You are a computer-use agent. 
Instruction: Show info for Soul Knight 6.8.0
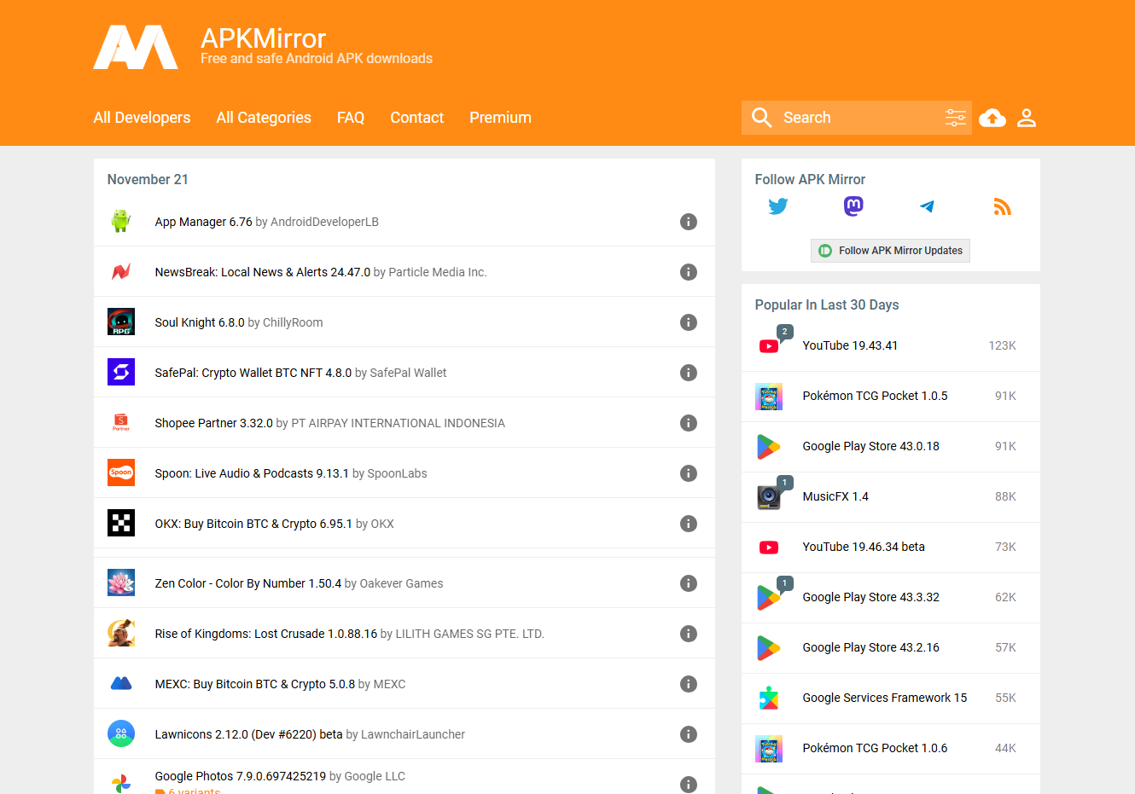(x=689, y=322)
